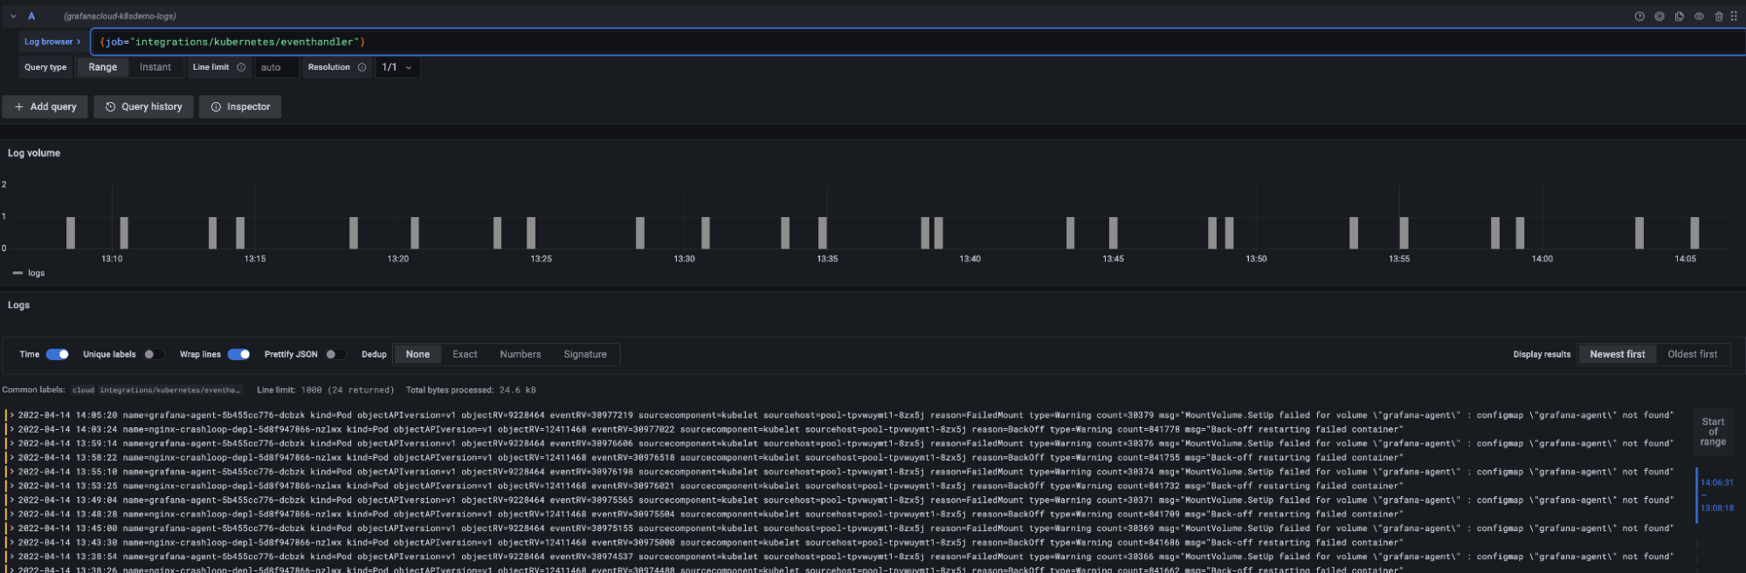Click the Logs panel title
Image resolution: width=1746 pixels, height=573 pixels.
point(18,305)
